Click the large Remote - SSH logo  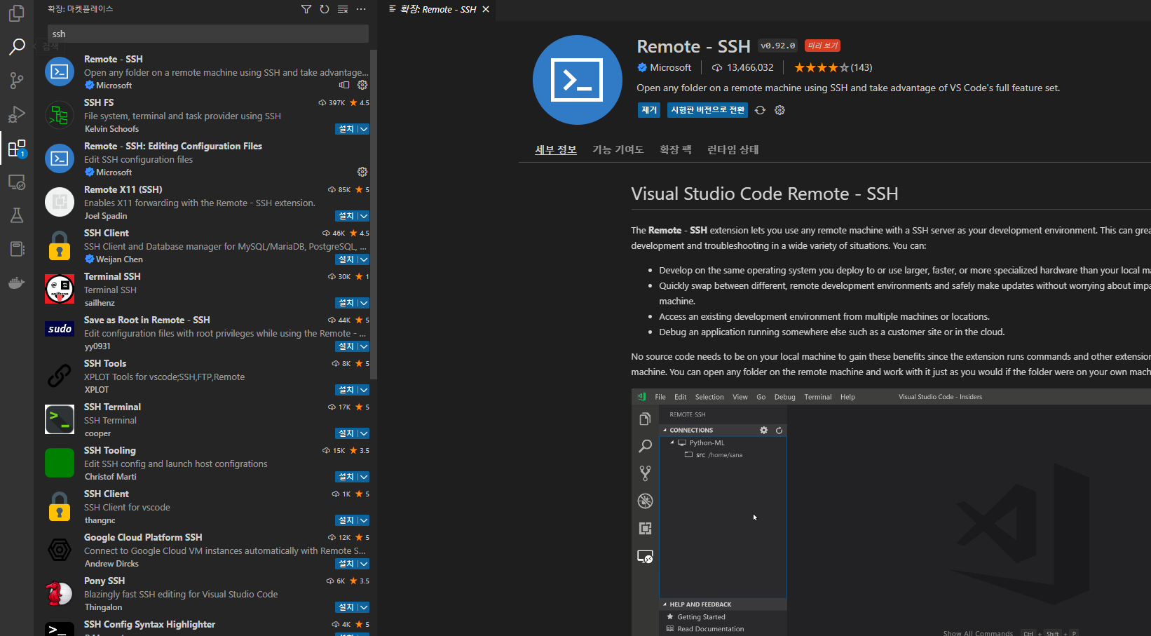pyautogui.click(x=577, y=80)
